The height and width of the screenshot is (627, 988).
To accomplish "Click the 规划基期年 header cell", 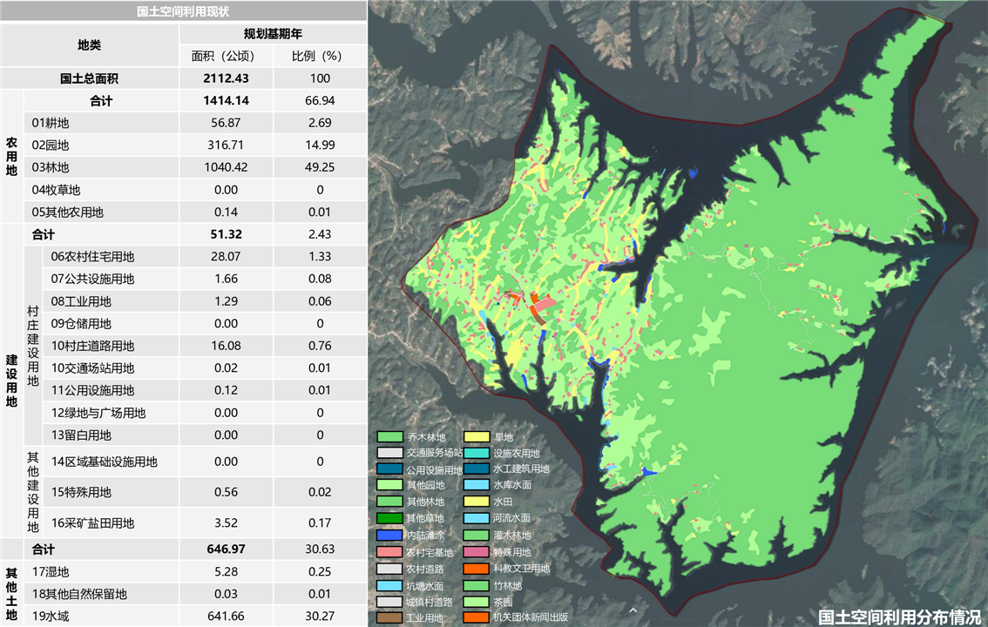I will 273,34.
